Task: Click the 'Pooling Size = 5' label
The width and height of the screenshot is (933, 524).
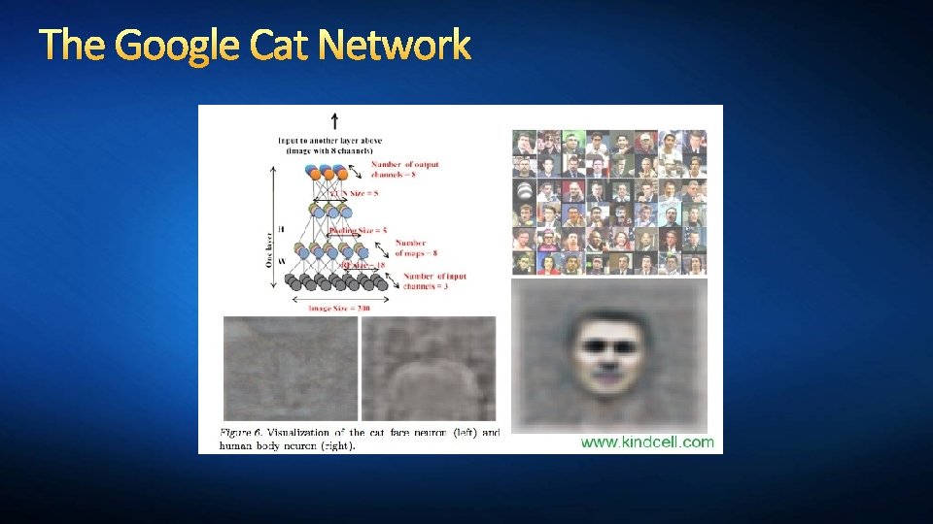Action: [359, 231]
